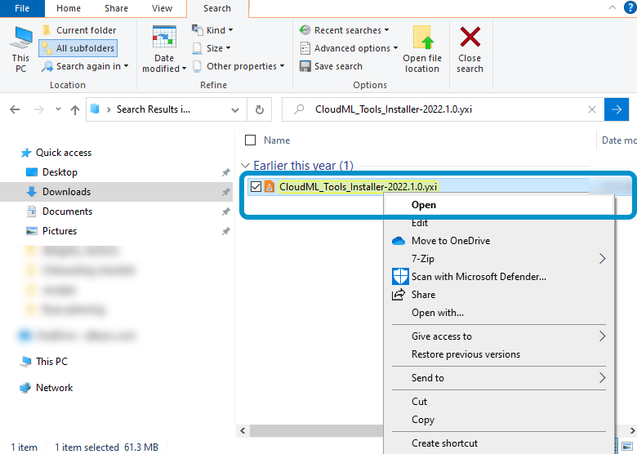Switch to the Home ribbon tab
This screenshot has width=637, height=454.
[69, 8]
